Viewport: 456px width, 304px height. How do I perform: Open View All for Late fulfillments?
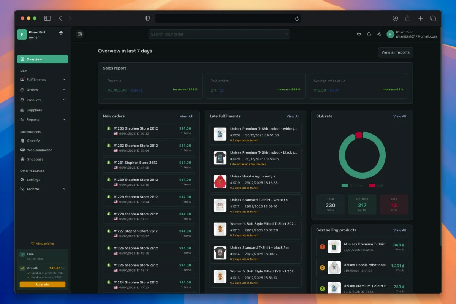click(x=293, y=116)
